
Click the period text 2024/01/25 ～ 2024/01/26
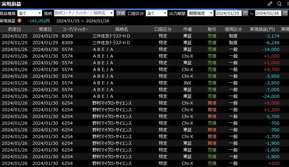(83, 21)
